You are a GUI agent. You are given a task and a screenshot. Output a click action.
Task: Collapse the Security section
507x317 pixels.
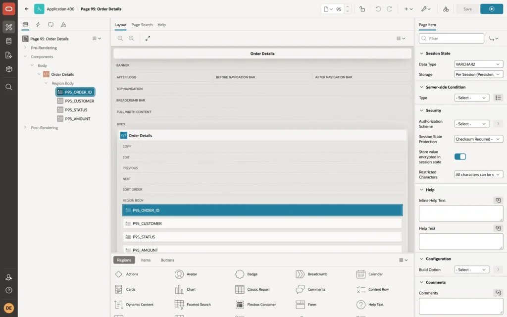[x=421, y=110]
